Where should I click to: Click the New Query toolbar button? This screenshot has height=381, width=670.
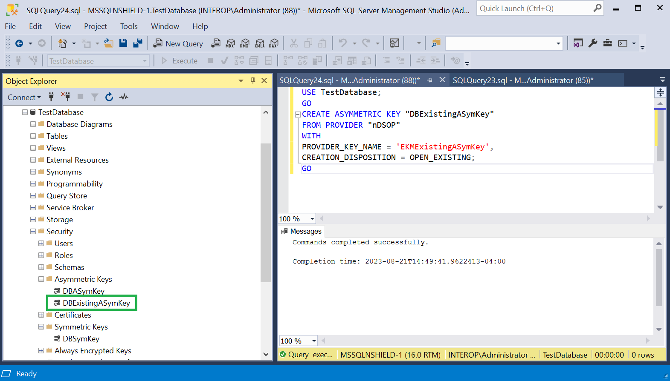(178, 43)
